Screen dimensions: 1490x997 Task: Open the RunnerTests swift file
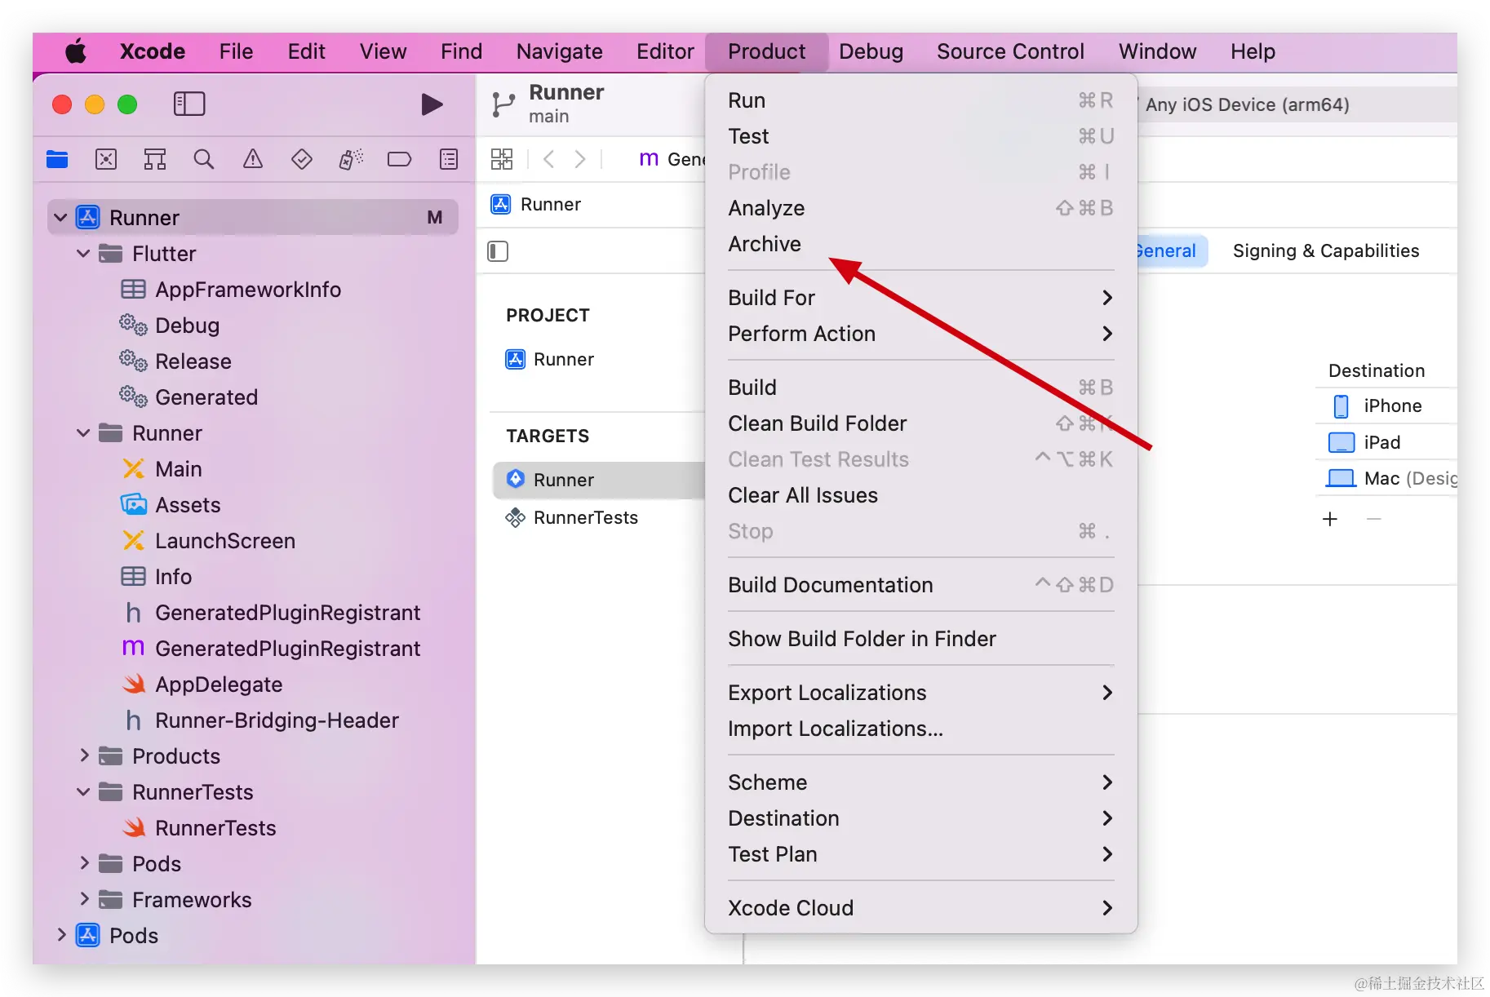(x=215, y=828)
